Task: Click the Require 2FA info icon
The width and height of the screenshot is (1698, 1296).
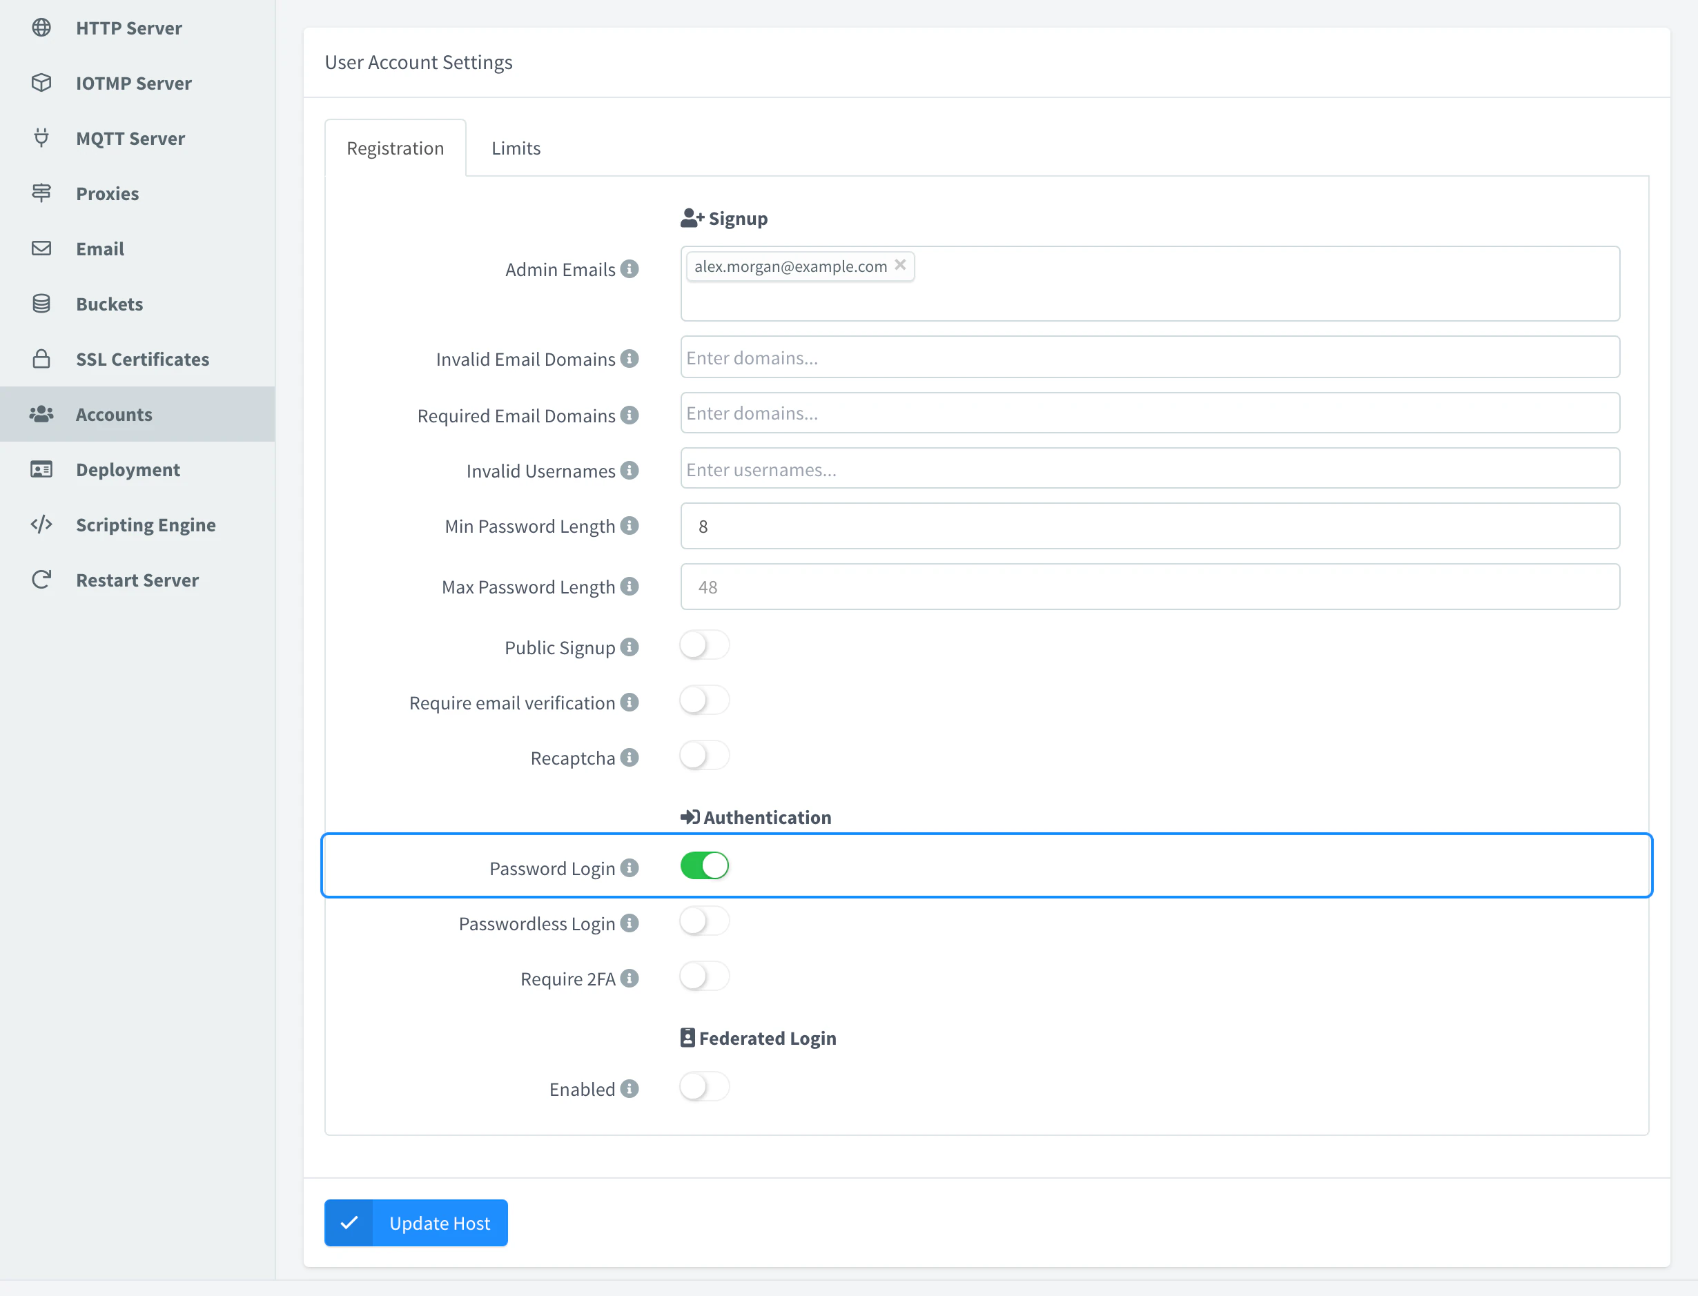Action: pos(630,978)
